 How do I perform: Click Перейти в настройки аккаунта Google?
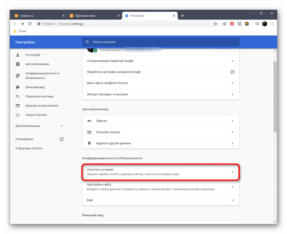click(x=161, y=72)
